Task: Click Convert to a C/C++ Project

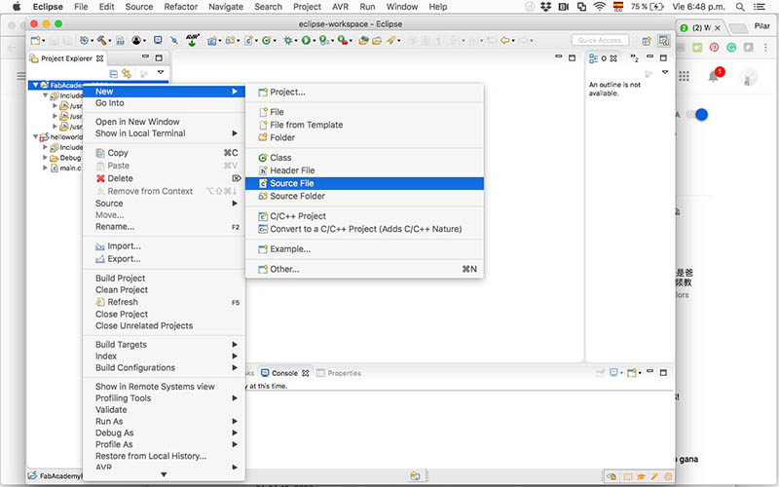Action: tap(364, 229)
